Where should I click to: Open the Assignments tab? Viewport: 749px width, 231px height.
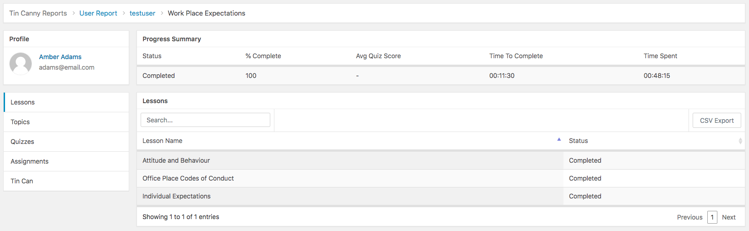(x=30, y=161)
